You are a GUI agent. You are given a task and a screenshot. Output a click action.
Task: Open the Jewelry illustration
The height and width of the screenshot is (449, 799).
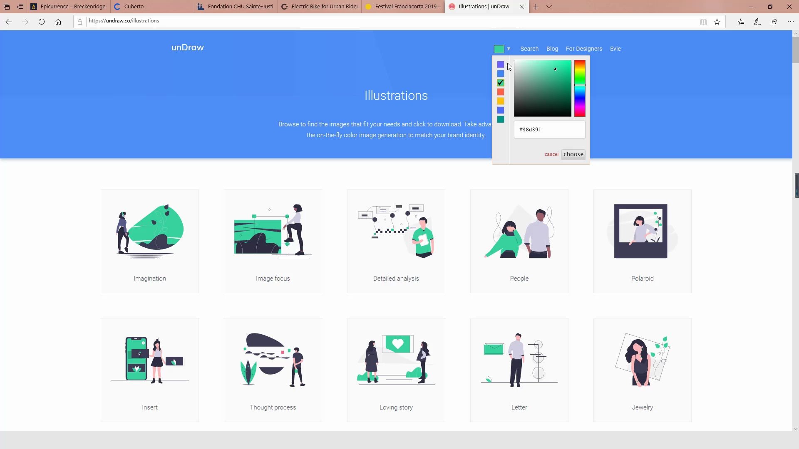pyautogui.click(x=643, y=370)
